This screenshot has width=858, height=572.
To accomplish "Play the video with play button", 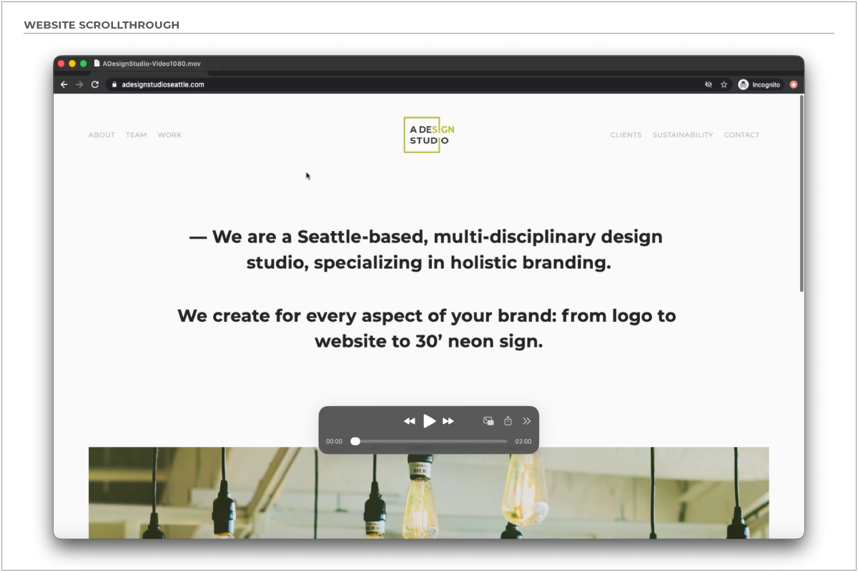I will pos(429,421).
